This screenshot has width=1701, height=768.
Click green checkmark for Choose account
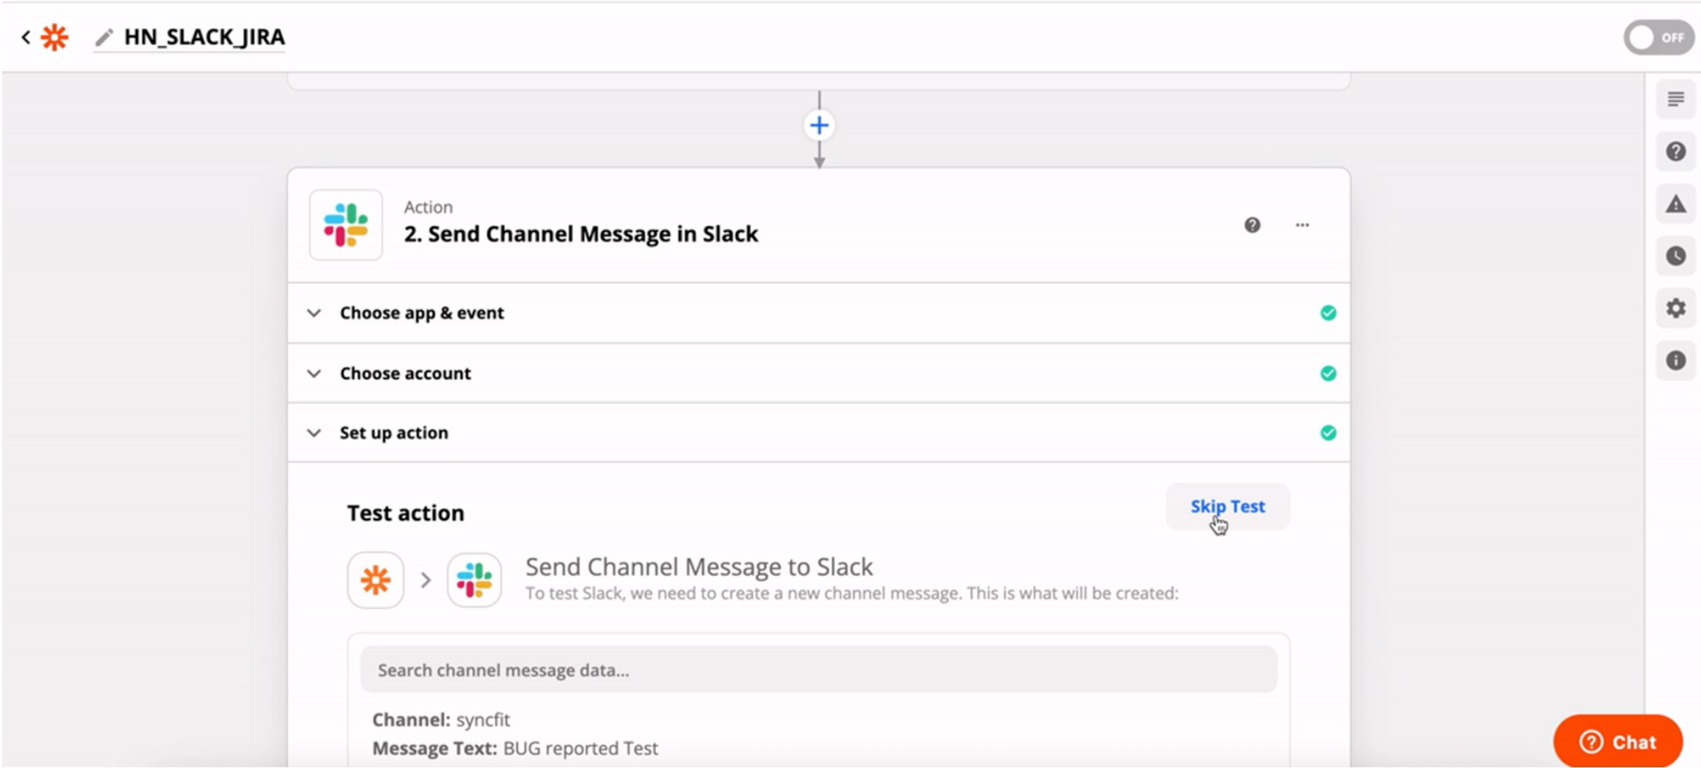pos(1328,374)
